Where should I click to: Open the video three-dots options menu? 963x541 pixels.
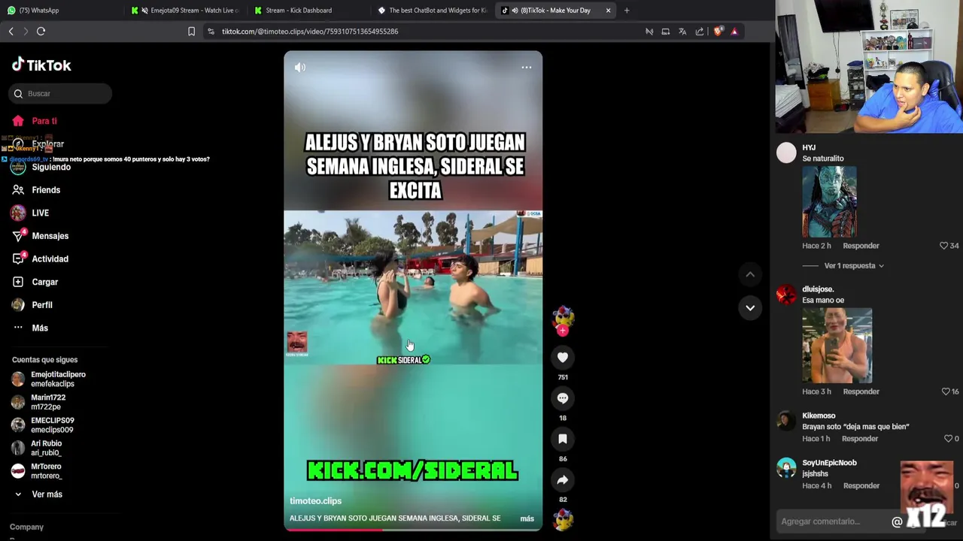click(x=527, y=68)
